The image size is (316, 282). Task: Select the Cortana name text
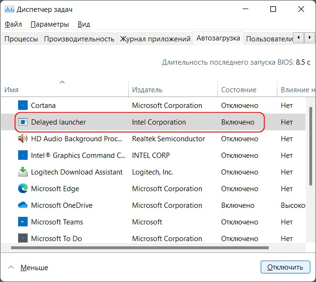click(43, 106)
